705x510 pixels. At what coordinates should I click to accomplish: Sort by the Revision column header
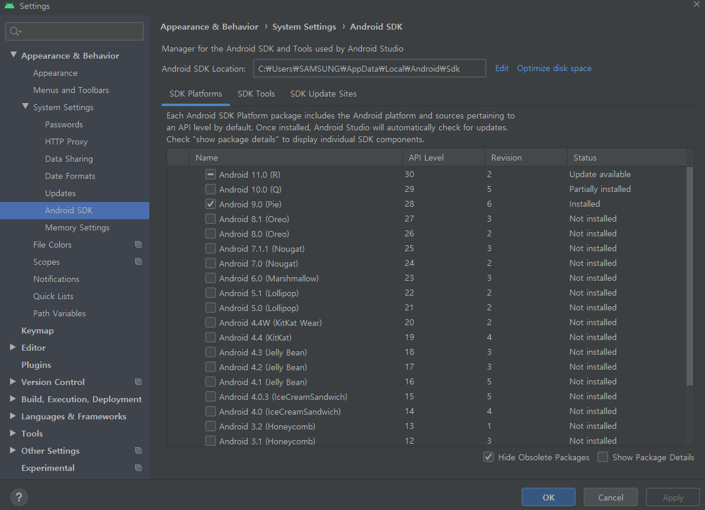pos(525,158)
